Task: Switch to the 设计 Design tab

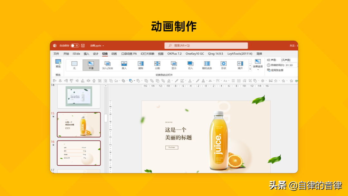Action: click(96, 54)
